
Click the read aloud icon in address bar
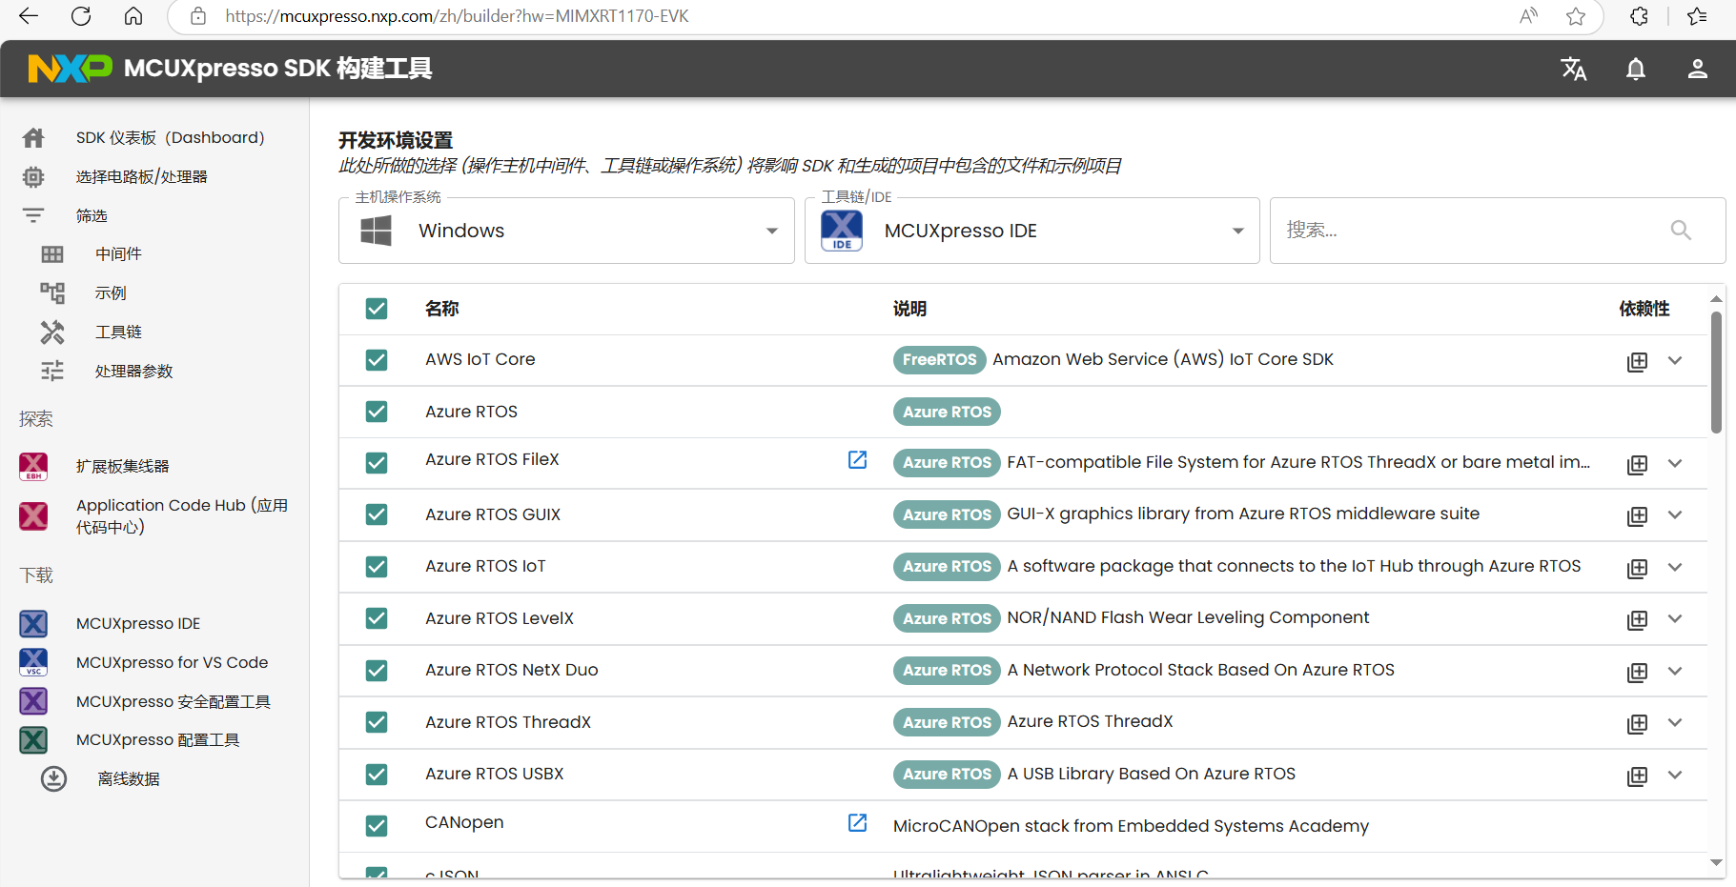pos(1529,16)
